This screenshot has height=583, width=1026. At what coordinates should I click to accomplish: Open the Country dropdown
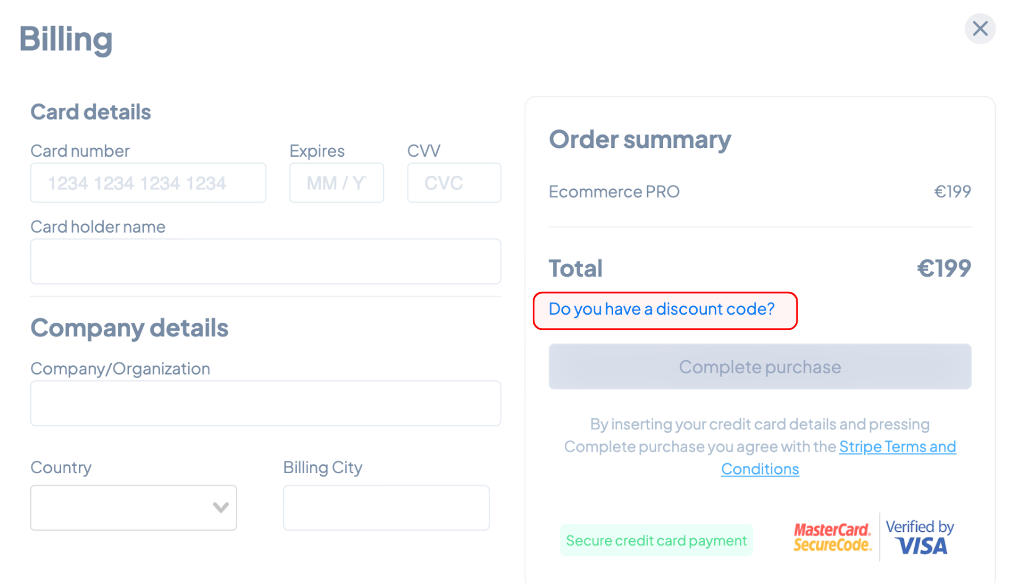coord(133,508)
